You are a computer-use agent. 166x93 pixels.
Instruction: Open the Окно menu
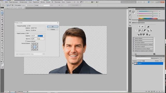(x=63, y=2)
